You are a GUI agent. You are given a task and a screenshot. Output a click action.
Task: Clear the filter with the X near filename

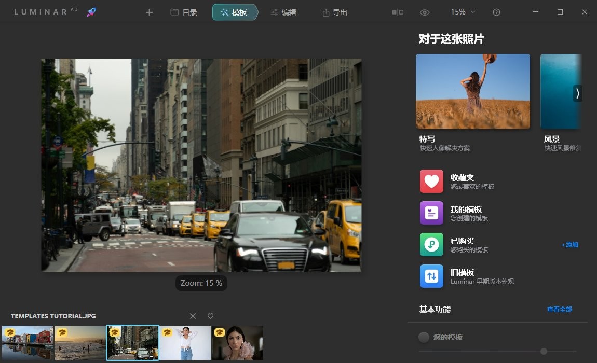(x=193, y=316)
